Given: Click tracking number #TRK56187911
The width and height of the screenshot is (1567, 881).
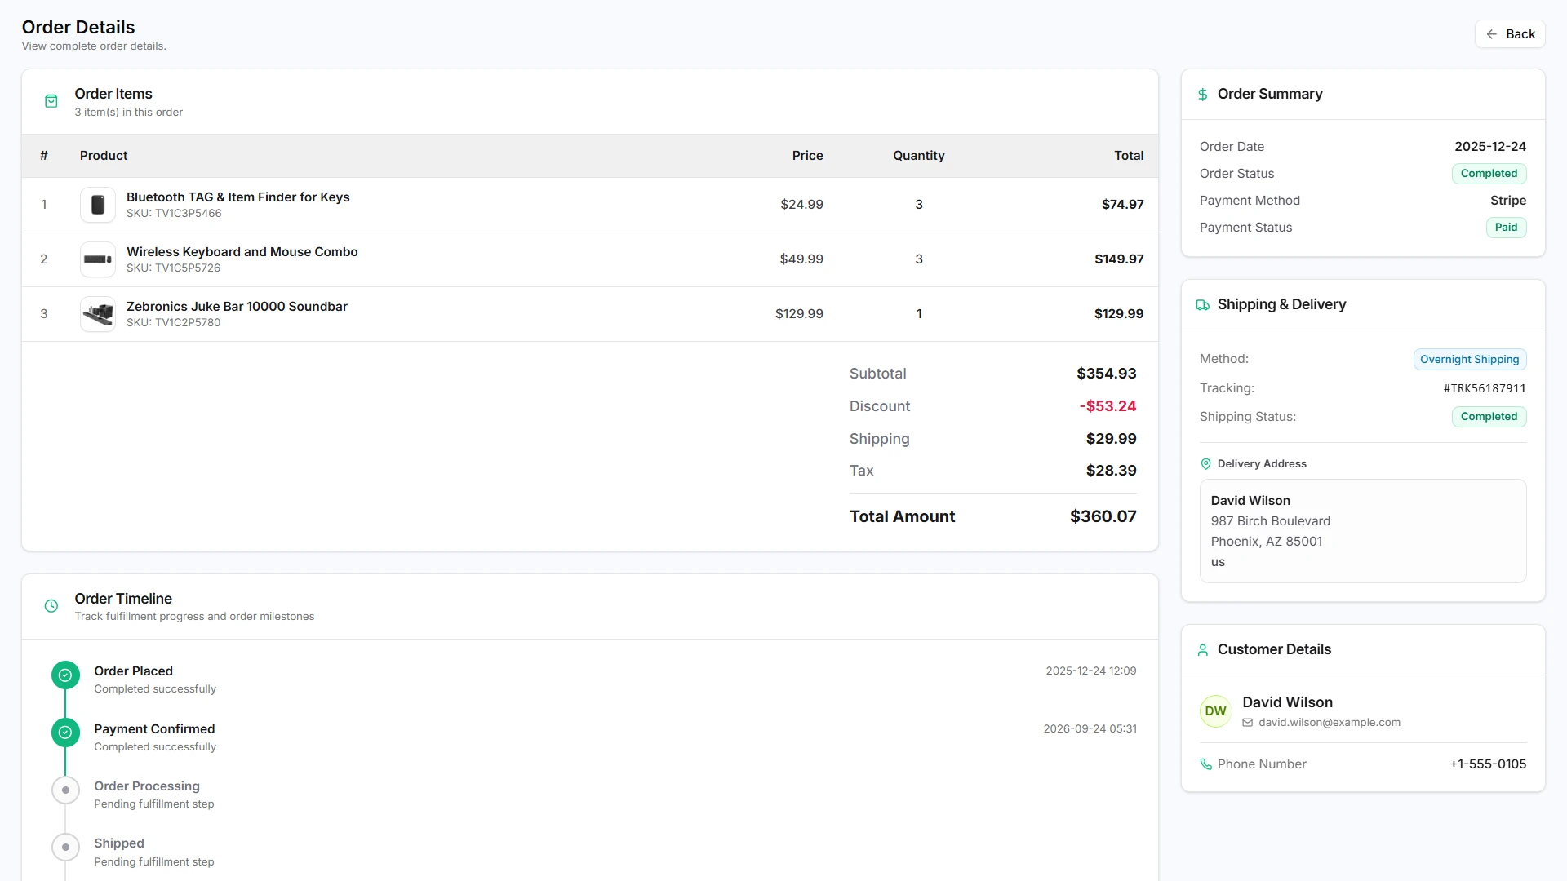Looking at the screenshot, I should 1485,388.
